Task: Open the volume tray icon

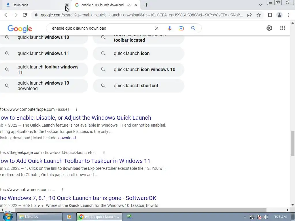Action: (x=266, y=217)
